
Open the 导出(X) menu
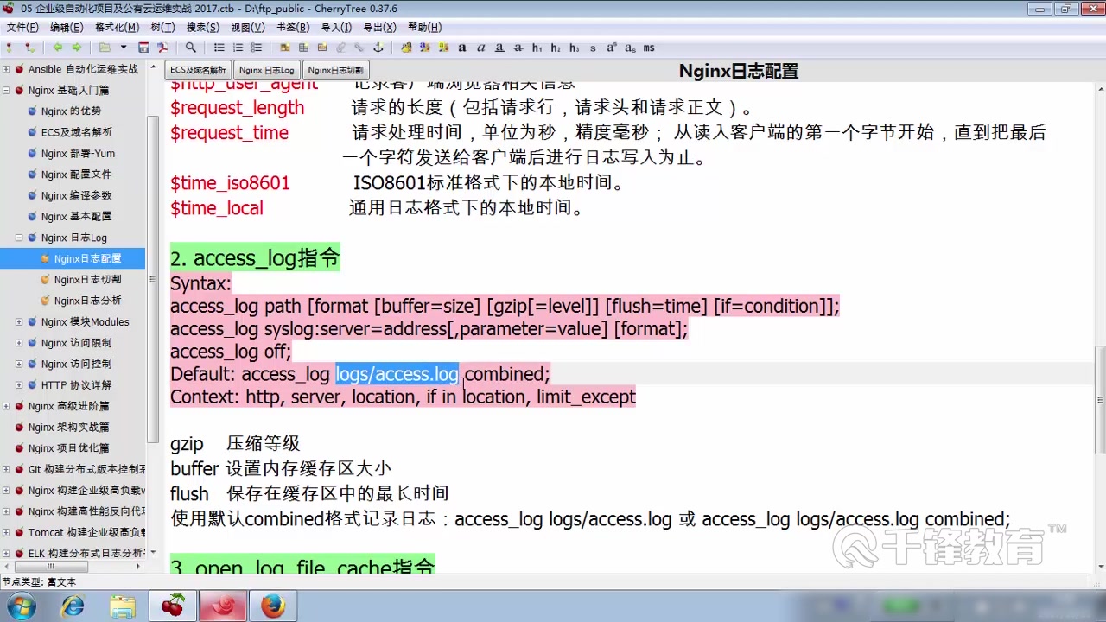379,28
